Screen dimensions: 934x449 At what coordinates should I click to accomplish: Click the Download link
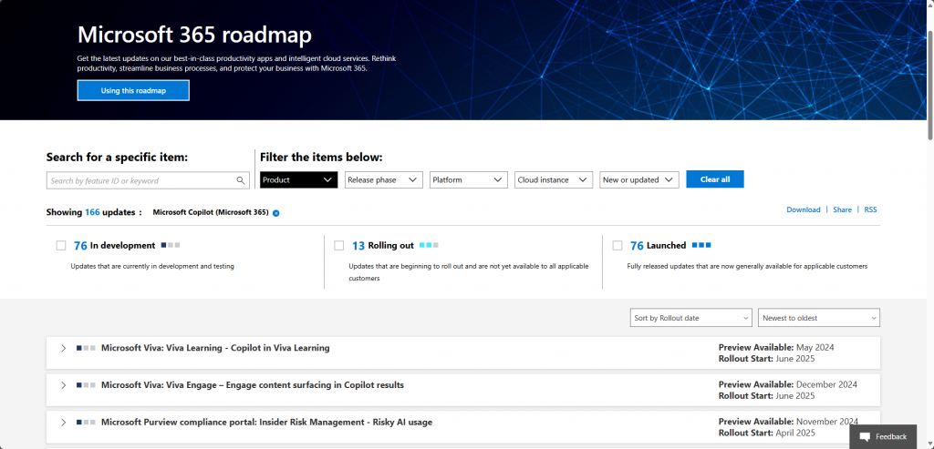pos(803,210)
